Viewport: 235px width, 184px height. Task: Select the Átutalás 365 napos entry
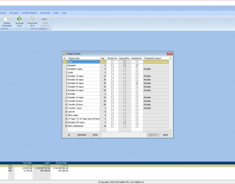(84, 122)
